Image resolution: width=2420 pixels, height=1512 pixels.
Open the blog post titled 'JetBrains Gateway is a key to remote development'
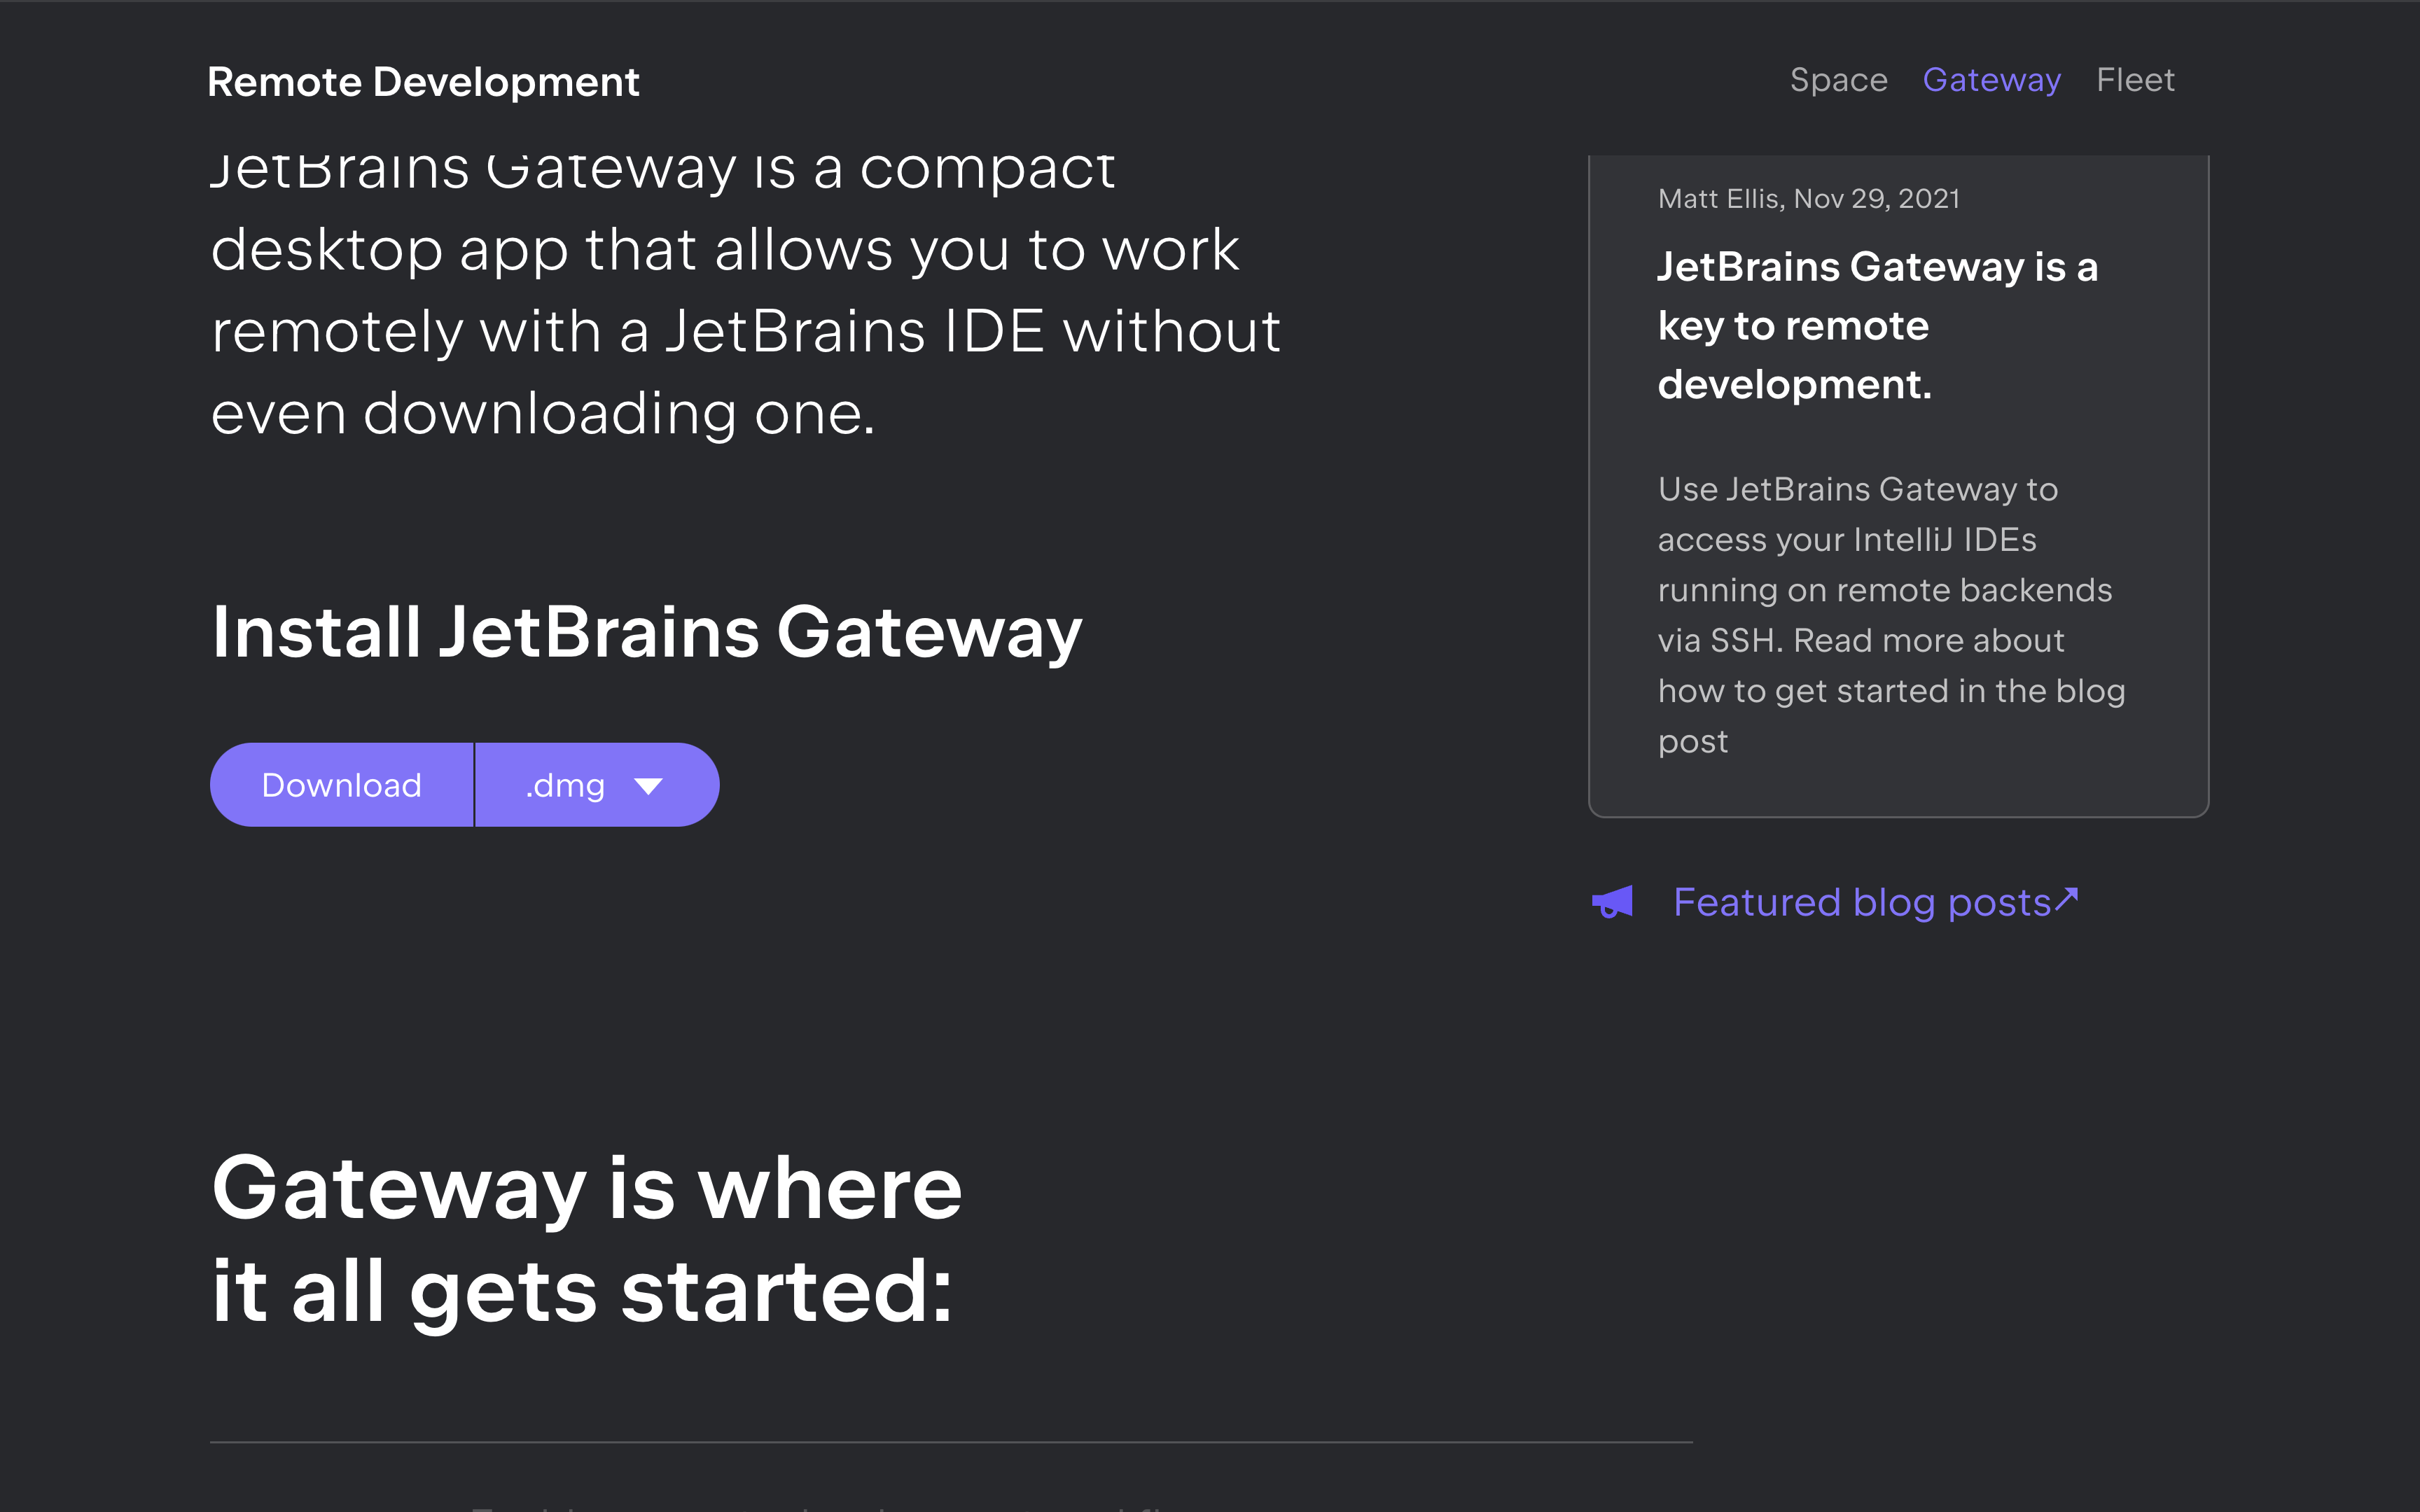pos(1877,324)
